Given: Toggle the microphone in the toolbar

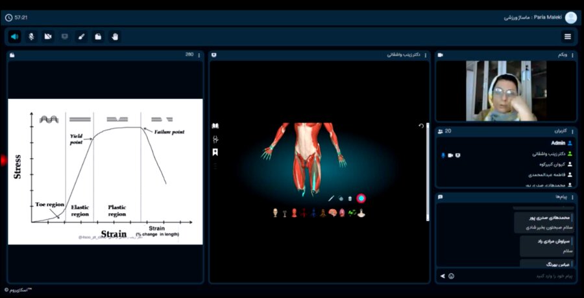Looking at the screenshot, I should point(31,36).
